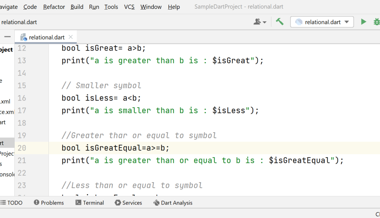Show the Problems tool window
The image size is (380, 218).
click(49, 203)
